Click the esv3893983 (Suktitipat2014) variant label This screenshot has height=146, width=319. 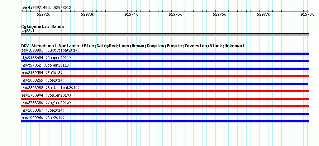(51, 50)
